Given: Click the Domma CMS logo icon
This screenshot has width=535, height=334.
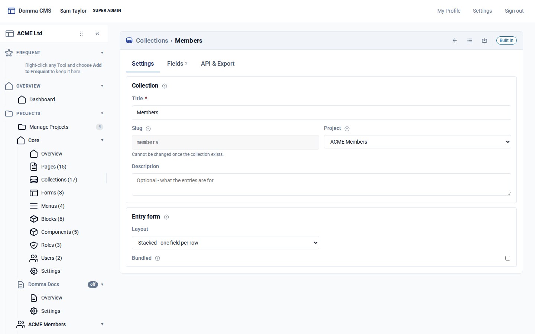Looking at the screenshot, I should 12,11.
